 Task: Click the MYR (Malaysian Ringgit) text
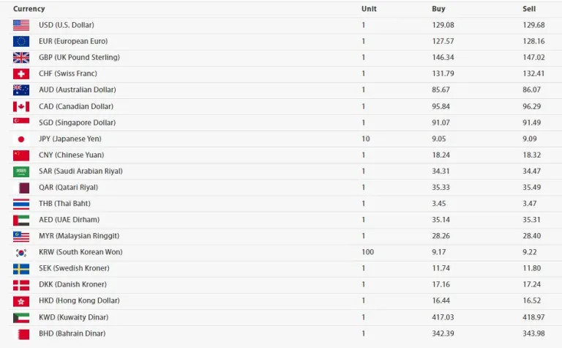tap(79, 236)
